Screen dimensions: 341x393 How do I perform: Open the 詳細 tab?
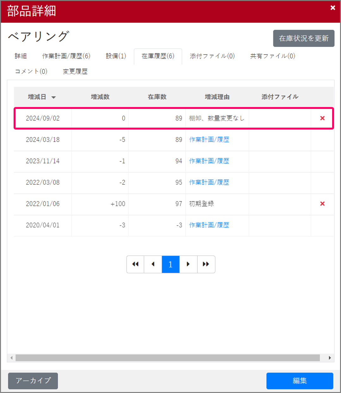[x=21, y=56]
